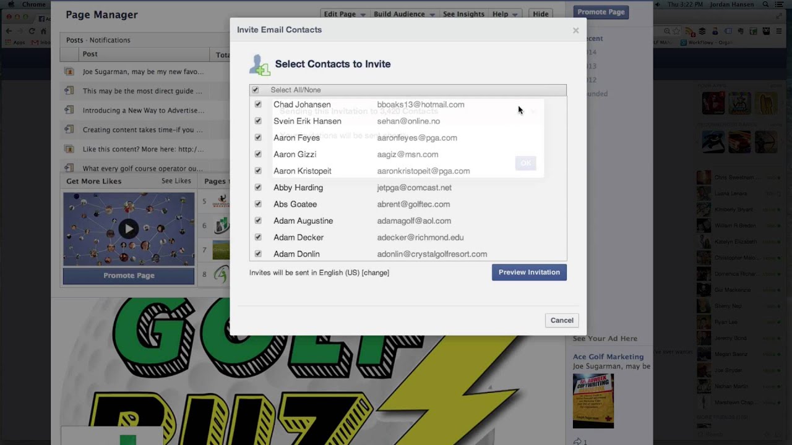Viewport: 792px width, 445px height.
Task: Click the browser refresh icon
Action: pos(32,31)
